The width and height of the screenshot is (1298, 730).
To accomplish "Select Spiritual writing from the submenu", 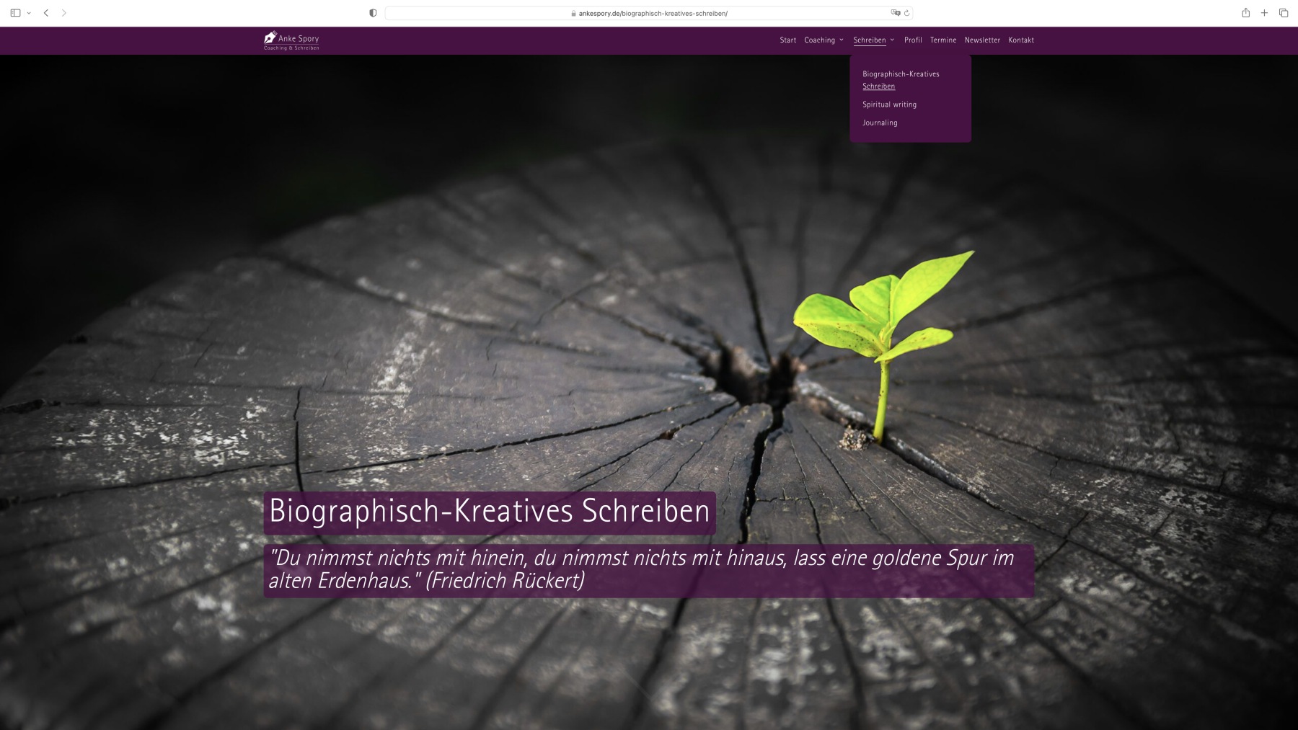I will coord(889,104).
